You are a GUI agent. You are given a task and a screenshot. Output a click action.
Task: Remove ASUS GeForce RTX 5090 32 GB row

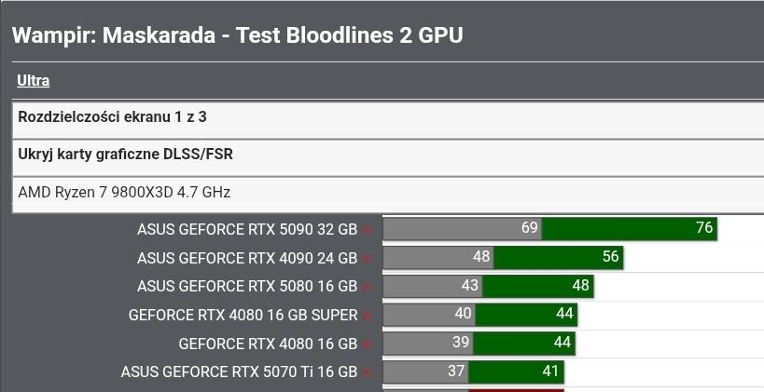click(368, 230)
